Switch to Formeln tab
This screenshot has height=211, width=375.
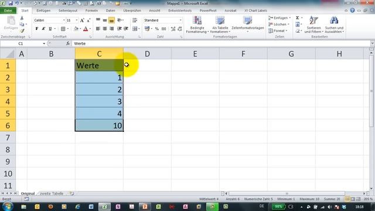click(91, 11)
